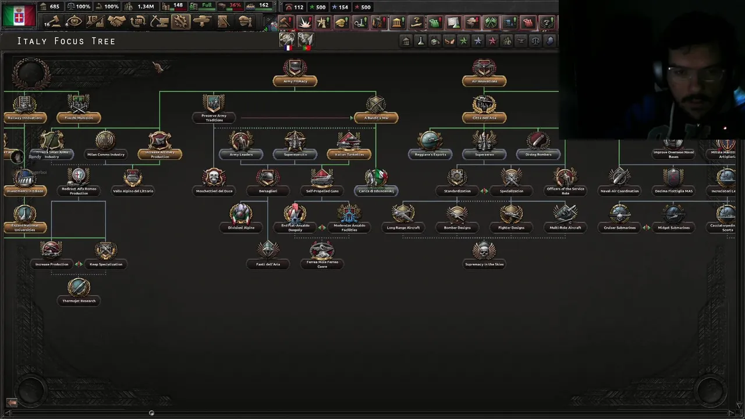The image size is (745, 419).
Task: Click the political power 685 counter
Action: [x=50, y=6]
